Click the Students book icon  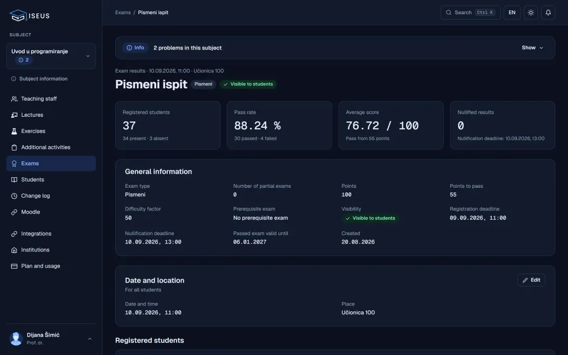click(14, 180)
